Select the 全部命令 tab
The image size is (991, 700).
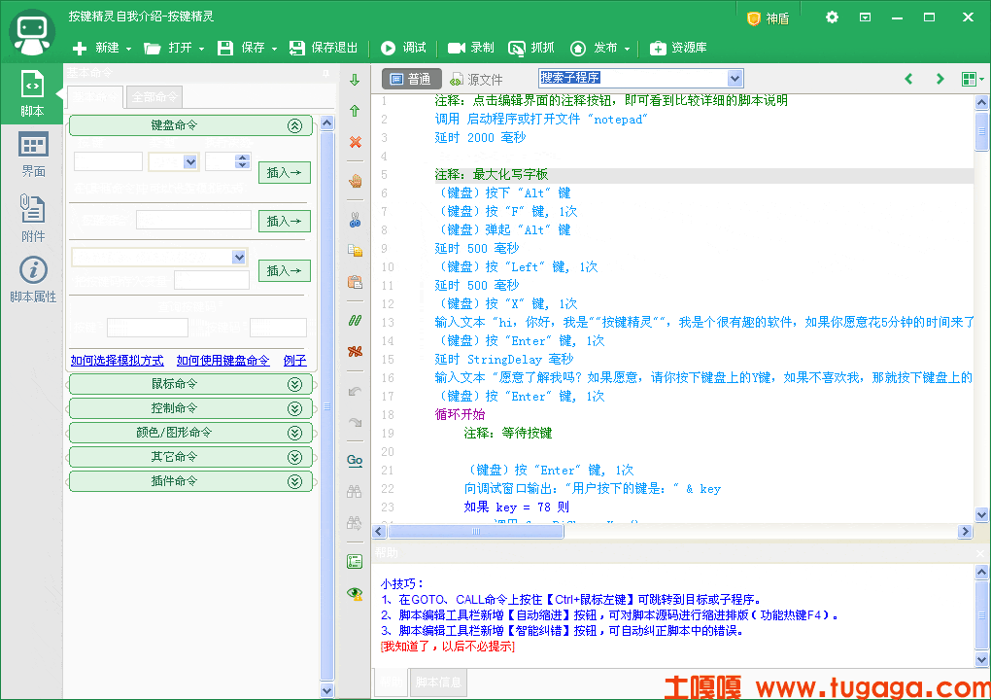154,97
